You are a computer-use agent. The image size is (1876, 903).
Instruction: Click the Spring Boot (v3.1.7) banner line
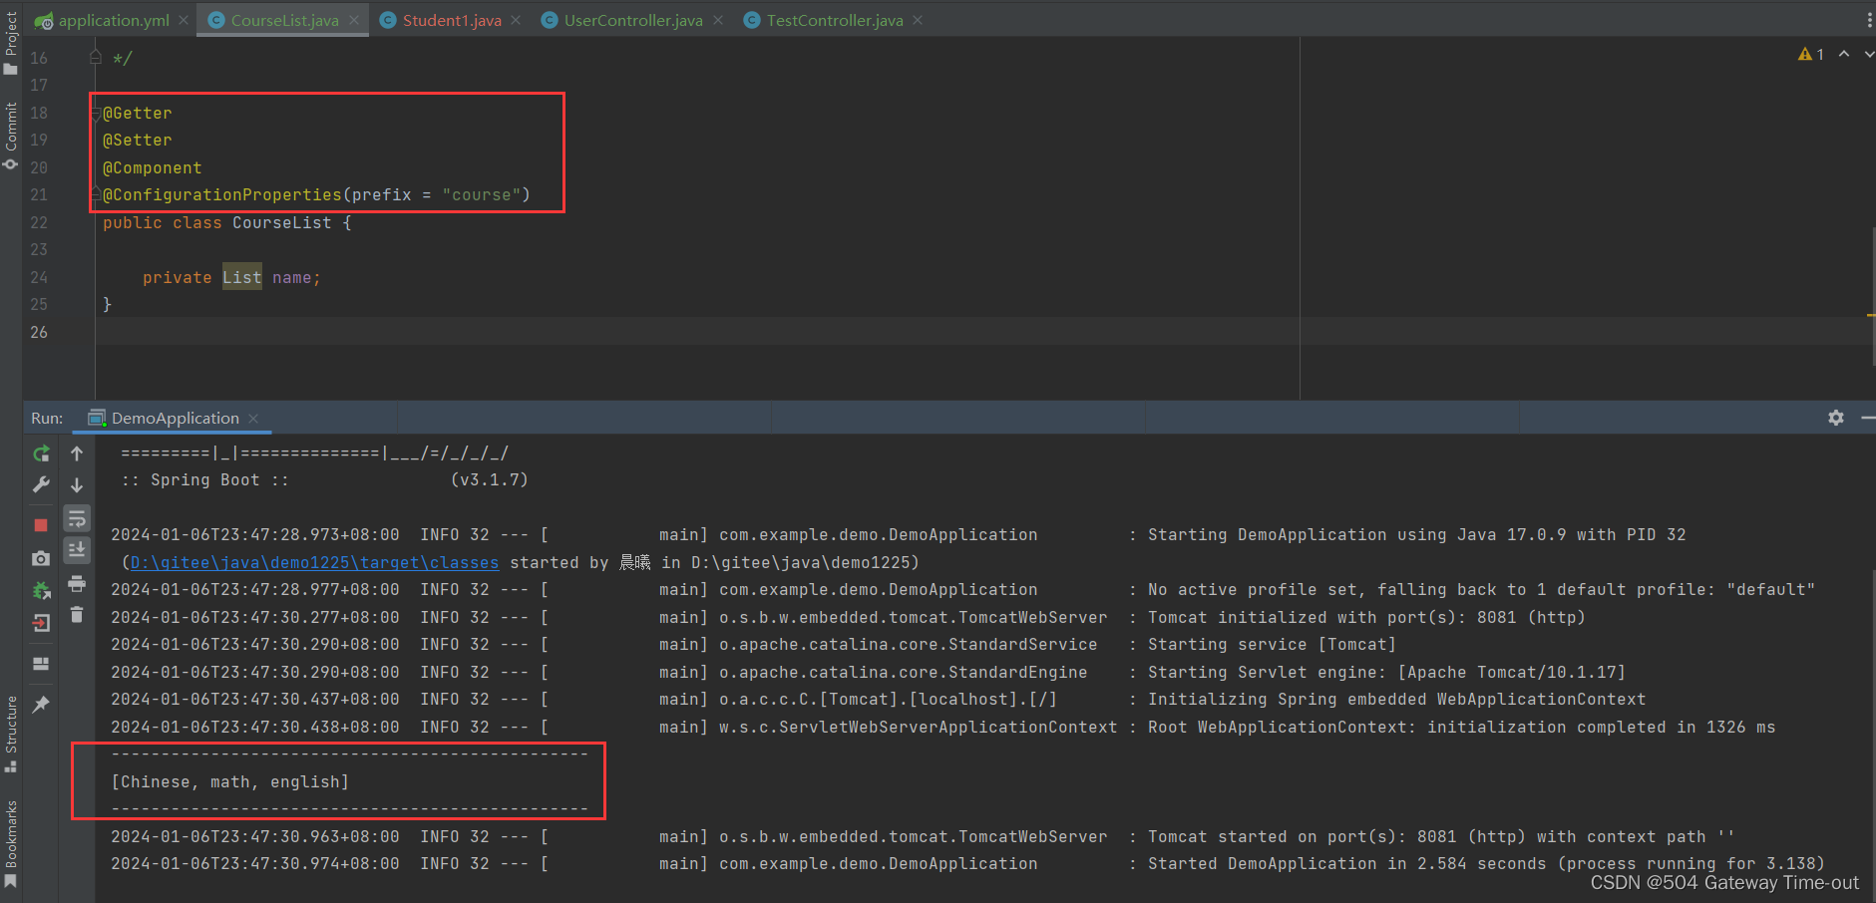pyautogui.click(x=324, y=479)
